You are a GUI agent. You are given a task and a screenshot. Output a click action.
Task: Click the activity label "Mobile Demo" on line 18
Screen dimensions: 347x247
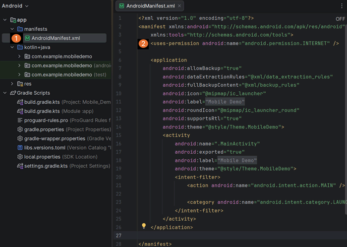pos(237,161)
